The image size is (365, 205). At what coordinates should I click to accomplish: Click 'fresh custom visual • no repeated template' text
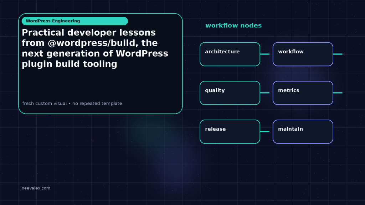point(72,104)
